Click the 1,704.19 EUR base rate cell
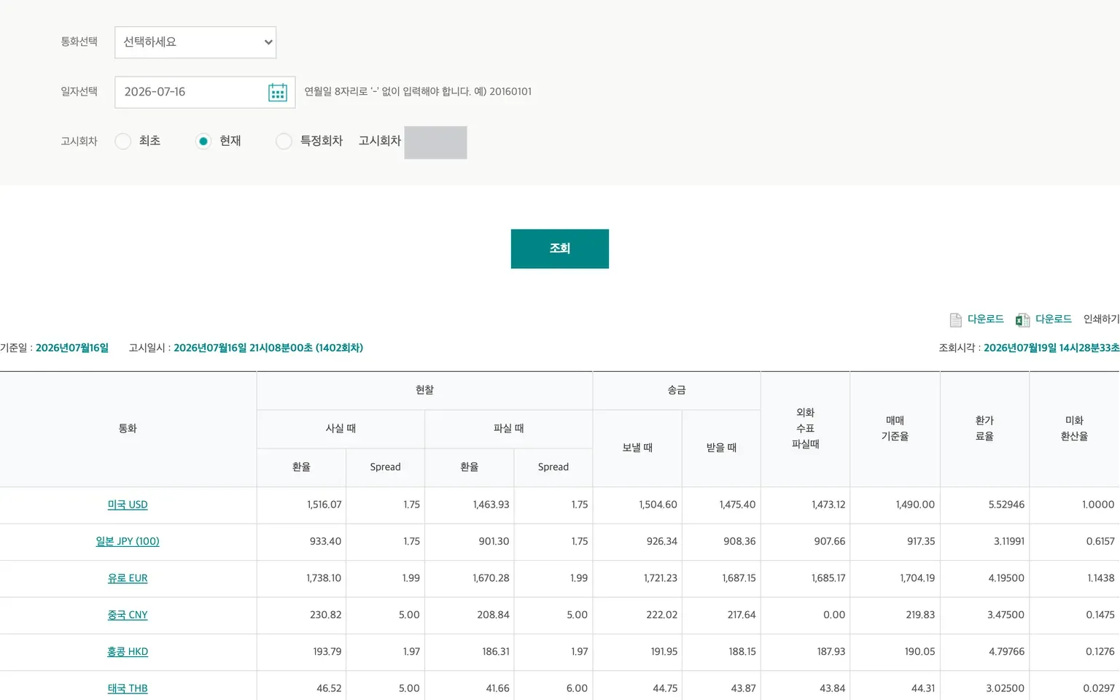The height and width of the screenshot is (700, 1120). click(895, 578)
